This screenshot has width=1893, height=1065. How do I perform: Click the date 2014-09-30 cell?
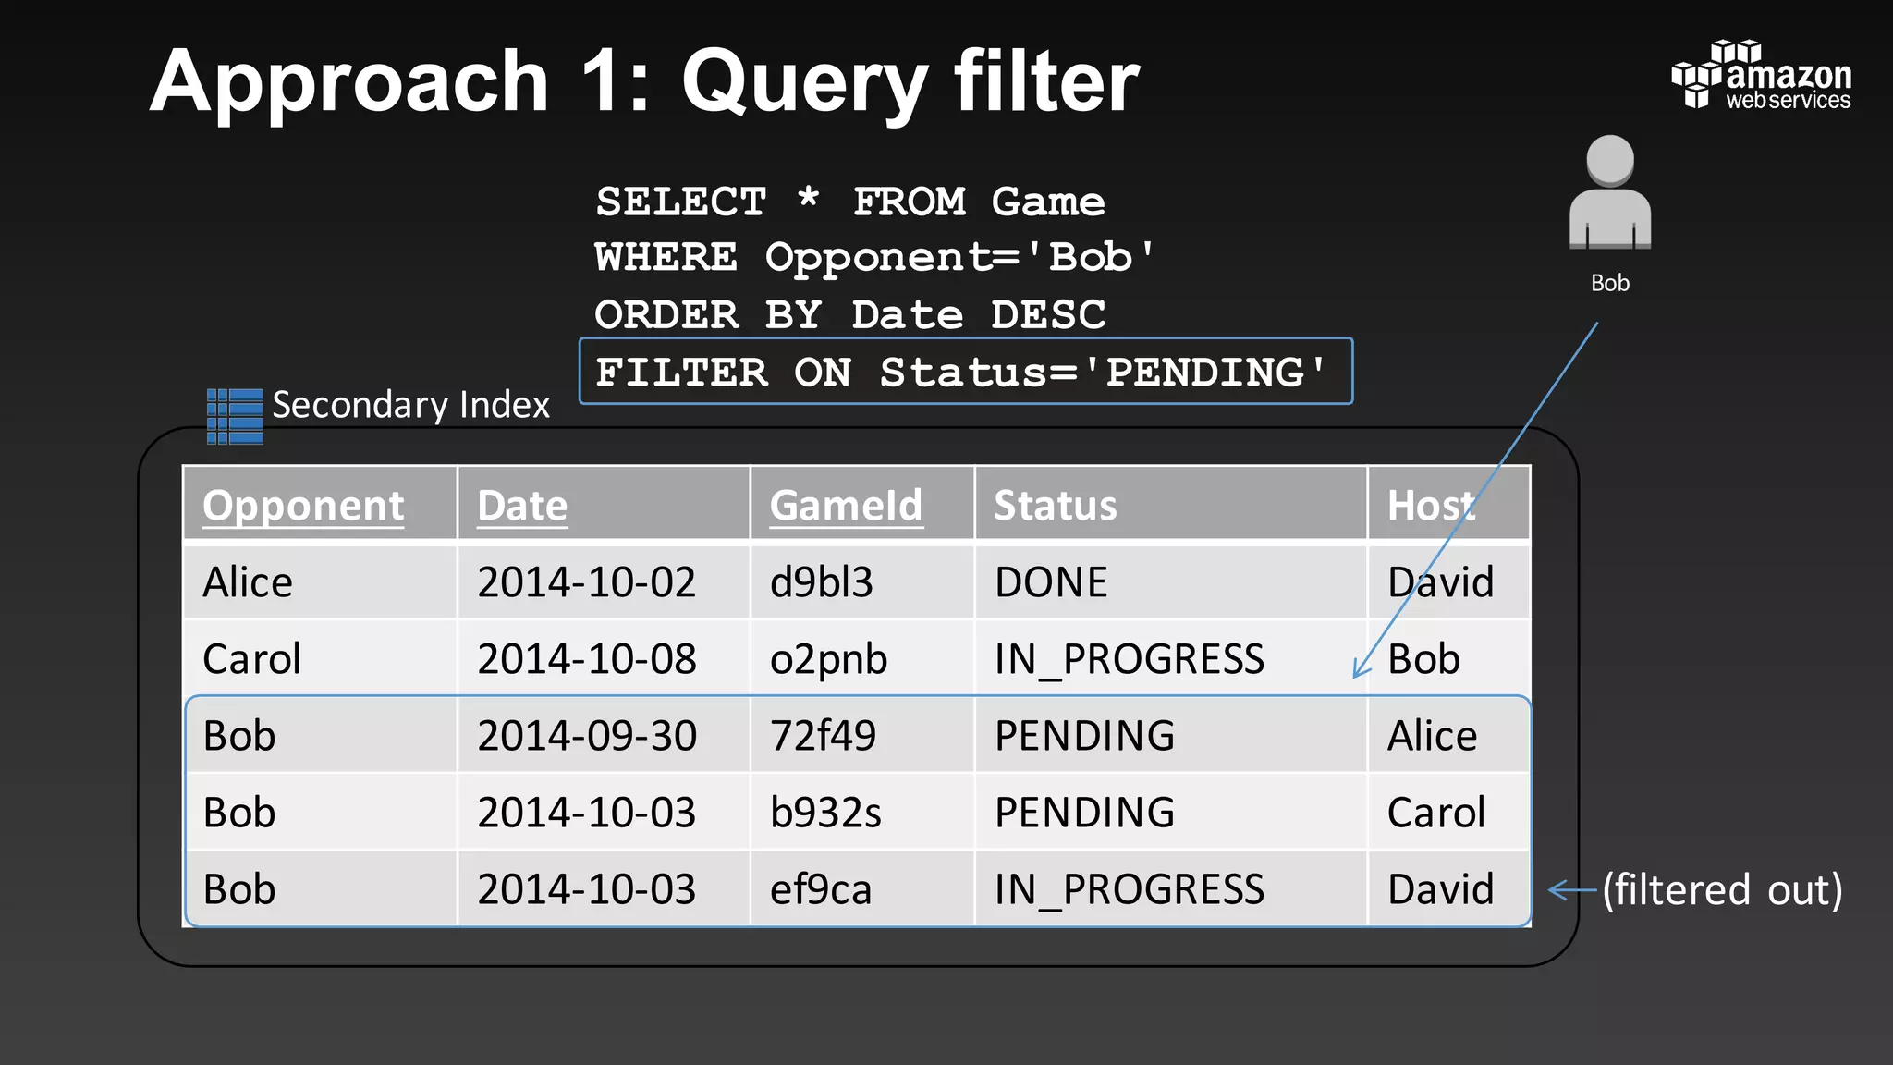(587, 736)
